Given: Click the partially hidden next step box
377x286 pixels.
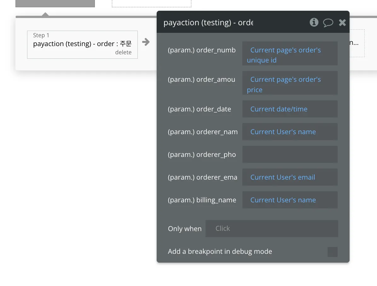Looking at the screenshot, I should [357, 43].
